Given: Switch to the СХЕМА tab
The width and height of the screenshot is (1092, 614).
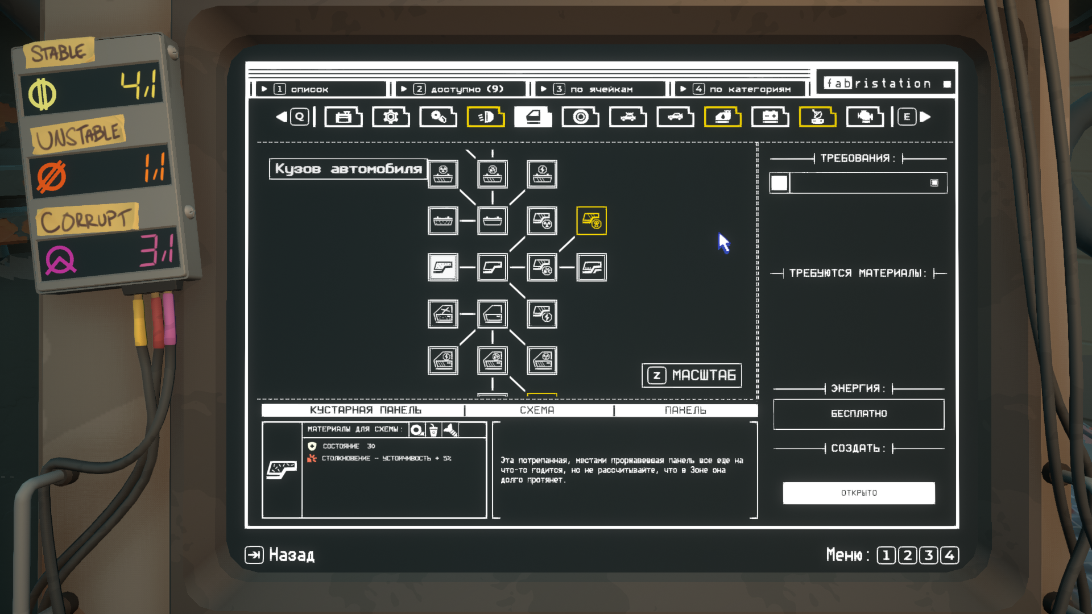Looking at the screenshot, I should pyautogui.click(x=537, y=410).
